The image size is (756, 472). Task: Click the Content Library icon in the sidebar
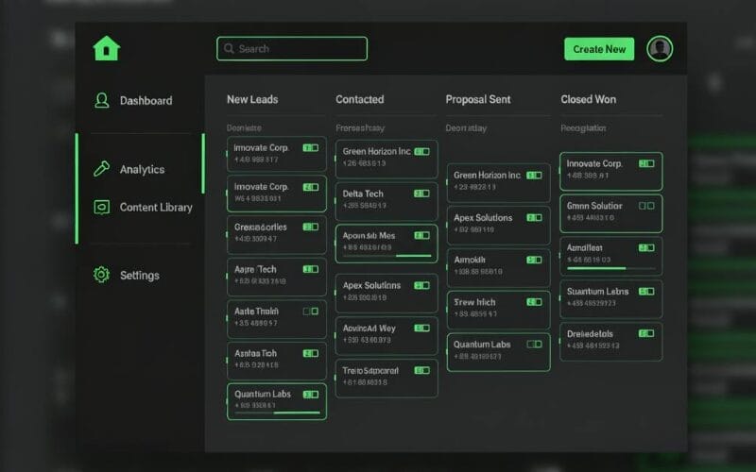point(101,207)
